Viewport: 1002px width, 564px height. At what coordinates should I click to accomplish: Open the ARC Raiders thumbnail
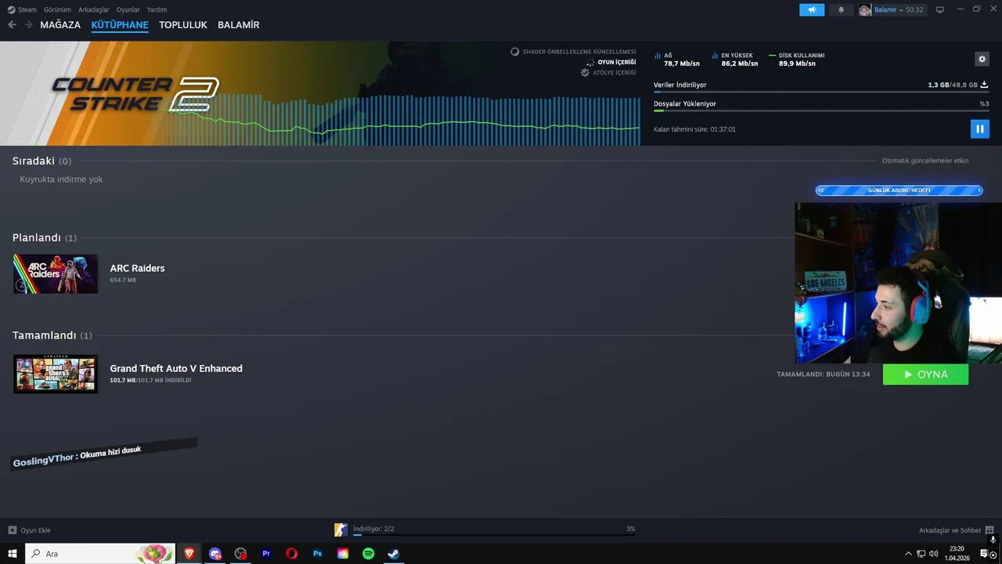56,273
